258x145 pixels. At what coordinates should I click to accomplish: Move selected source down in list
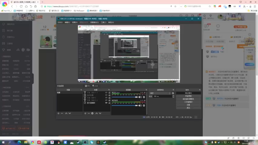click(x=100, y=113)
